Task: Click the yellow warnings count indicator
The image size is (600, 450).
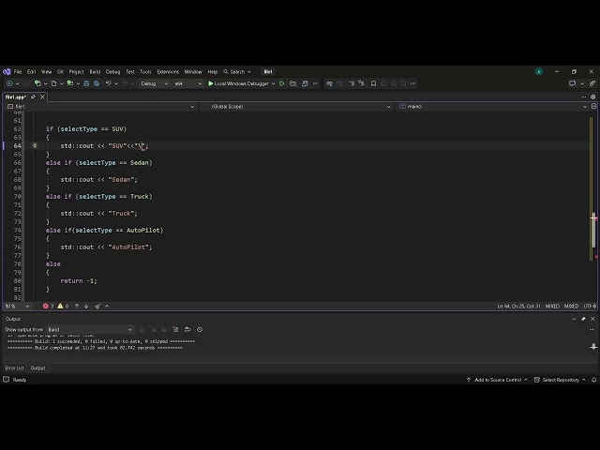Action: click(x=63, y=307)
